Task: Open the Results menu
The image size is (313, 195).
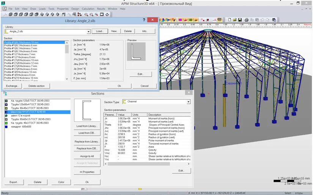Action: pos(101,9)
